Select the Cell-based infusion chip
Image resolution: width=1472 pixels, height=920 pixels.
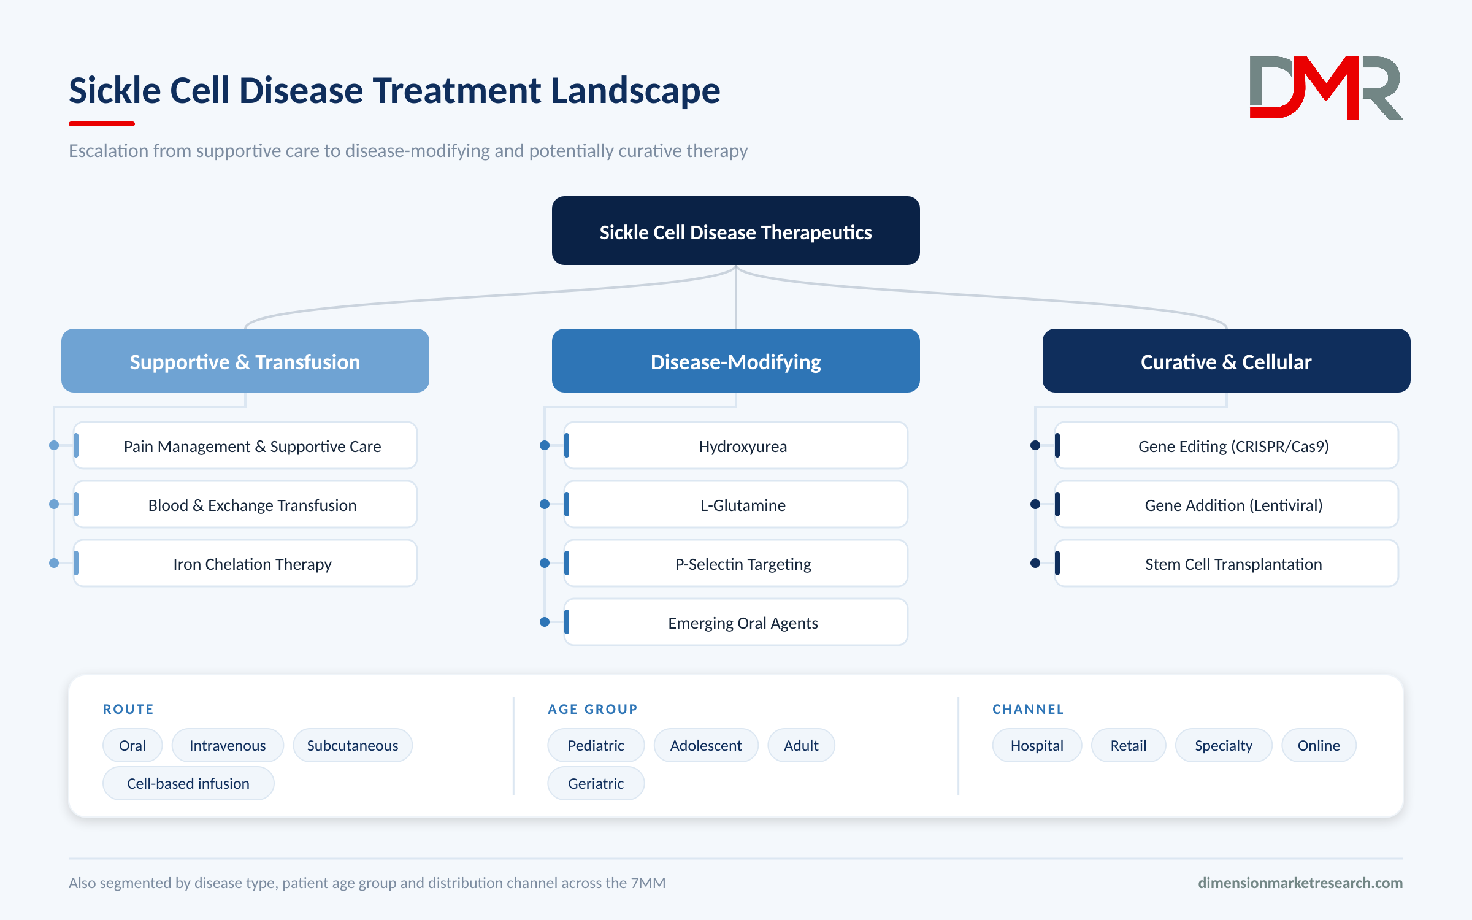pos(188,783)
